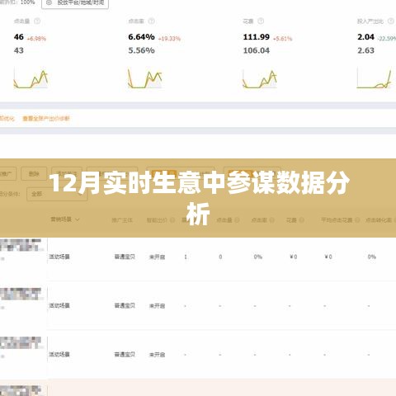Click the comparison value 5.56%

coord(141,50)
